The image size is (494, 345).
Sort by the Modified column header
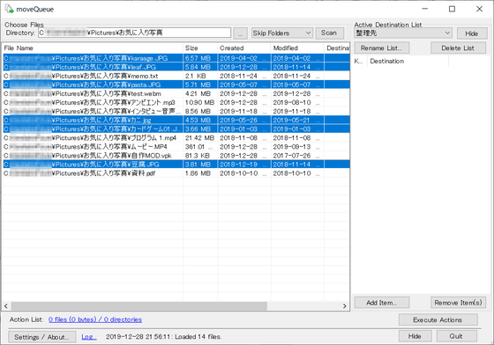coord(297,48)
